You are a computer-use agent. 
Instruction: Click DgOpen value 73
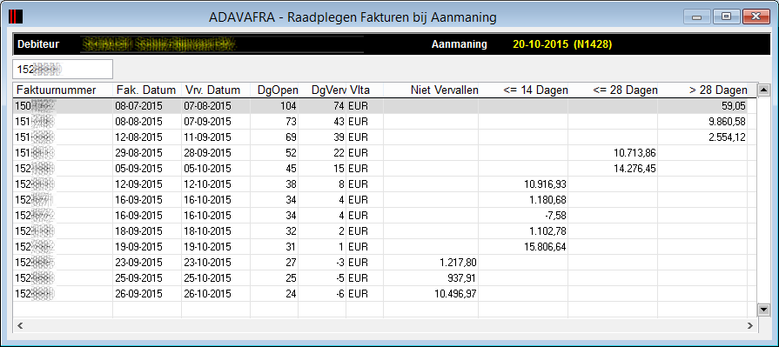[291, 122]
